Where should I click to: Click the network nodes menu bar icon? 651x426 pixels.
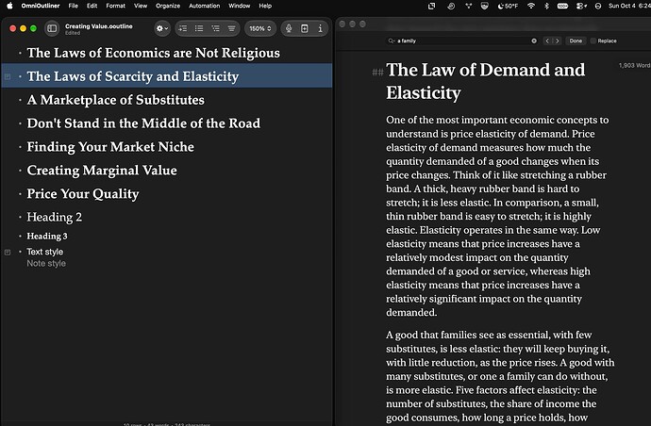(468, 6)
